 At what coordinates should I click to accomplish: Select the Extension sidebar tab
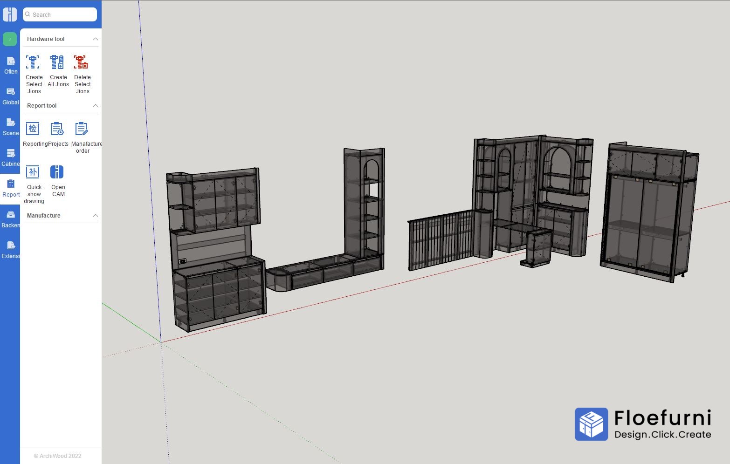(x=10, y=250)
